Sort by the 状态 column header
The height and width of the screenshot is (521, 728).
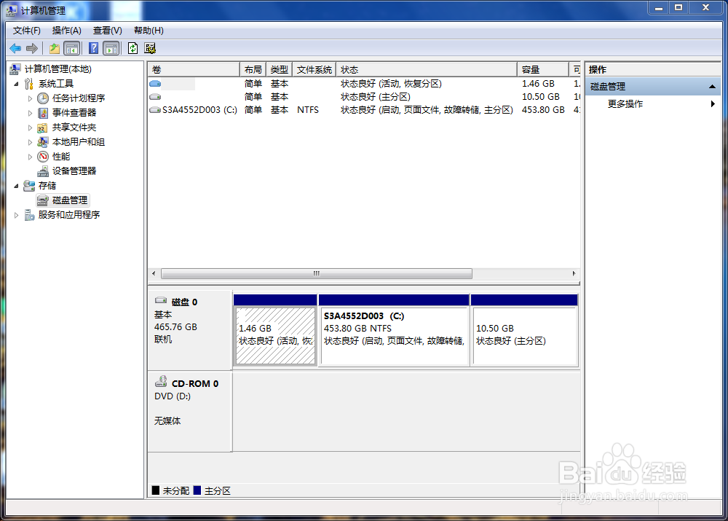[427, 70]
